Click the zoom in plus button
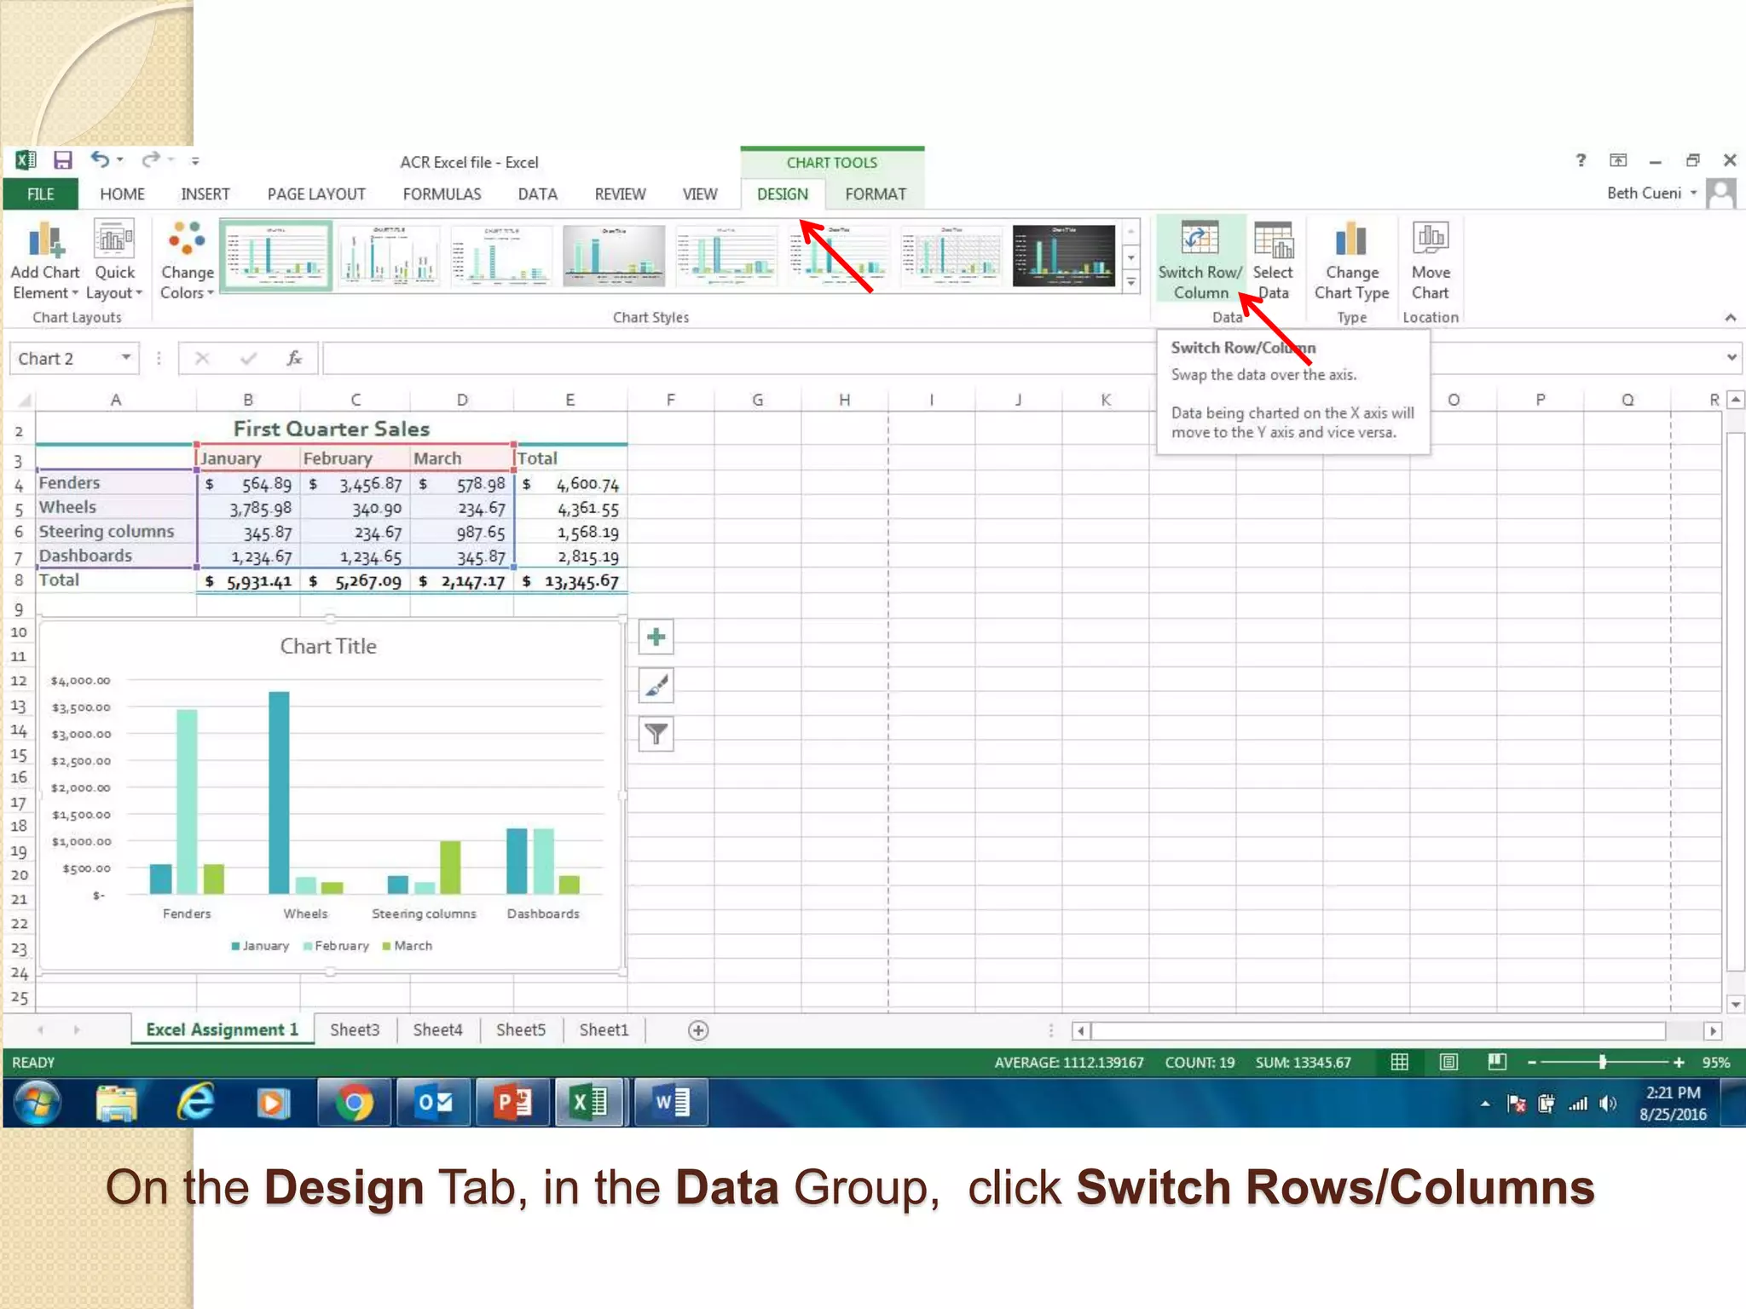Screen dimensions: 1746x1309 tap(1679, 1062)
